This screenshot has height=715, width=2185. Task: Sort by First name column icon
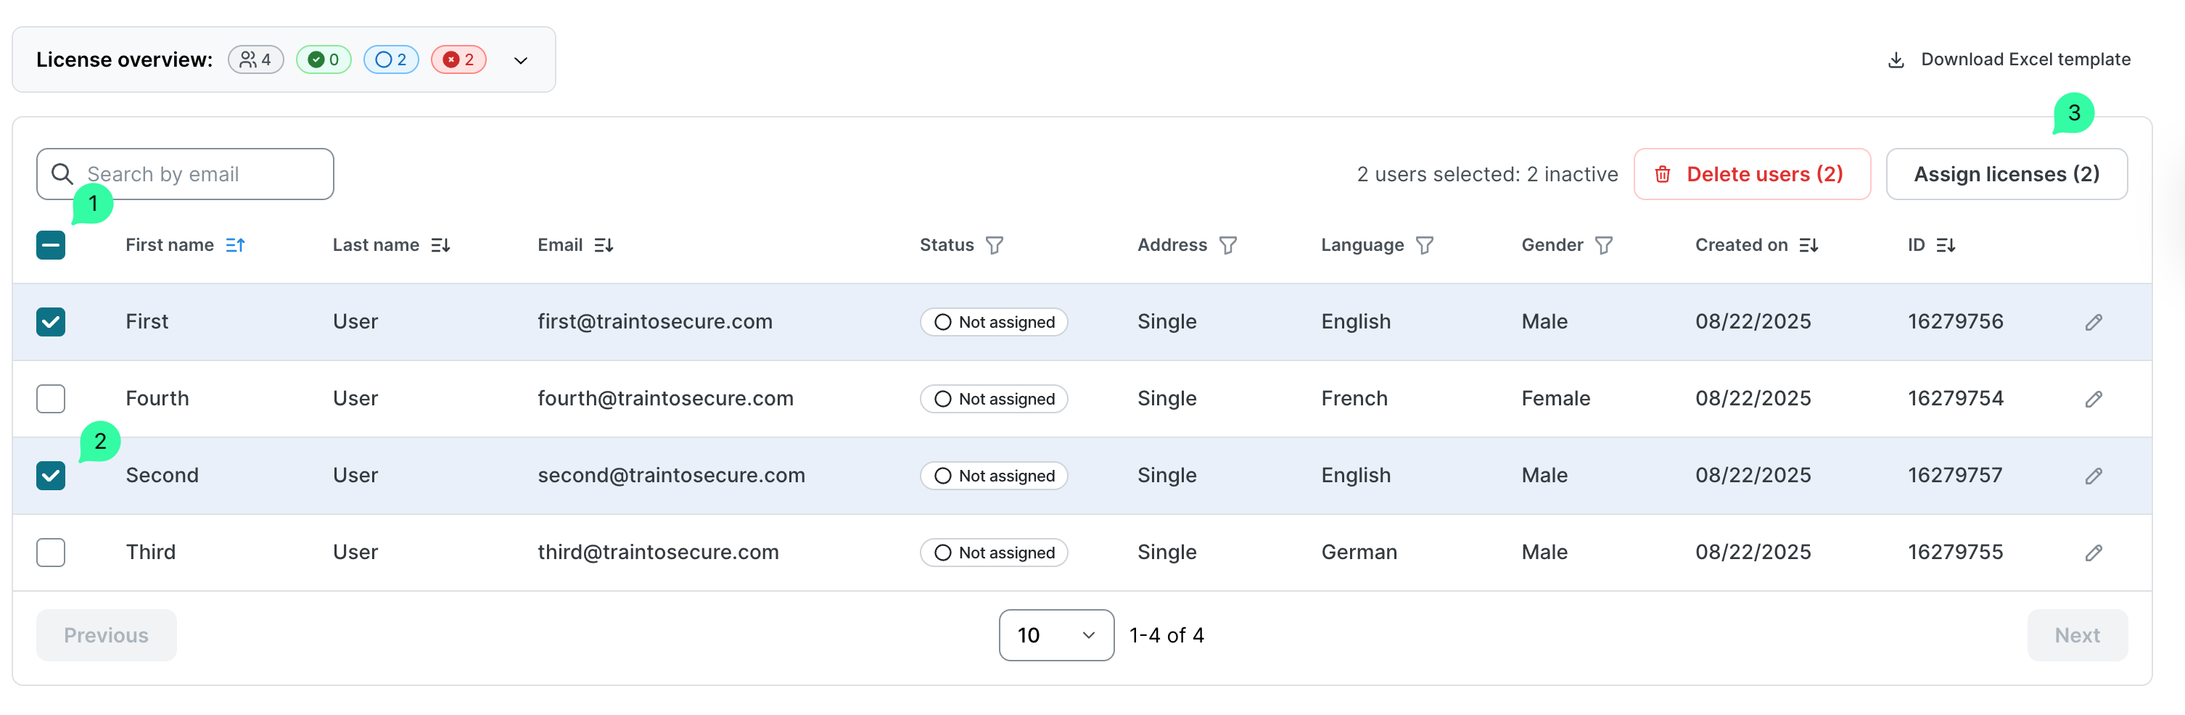pos(235,245)
